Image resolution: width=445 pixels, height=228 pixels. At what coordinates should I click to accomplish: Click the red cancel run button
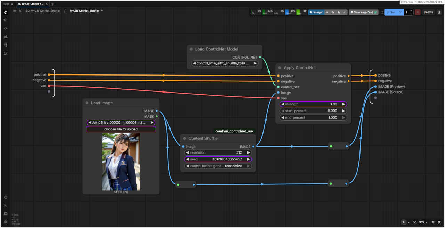pyautogui.click(x=418, y=12)
